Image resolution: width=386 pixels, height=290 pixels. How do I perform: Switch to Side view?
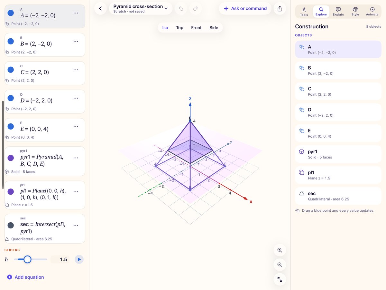click(214, 28)
